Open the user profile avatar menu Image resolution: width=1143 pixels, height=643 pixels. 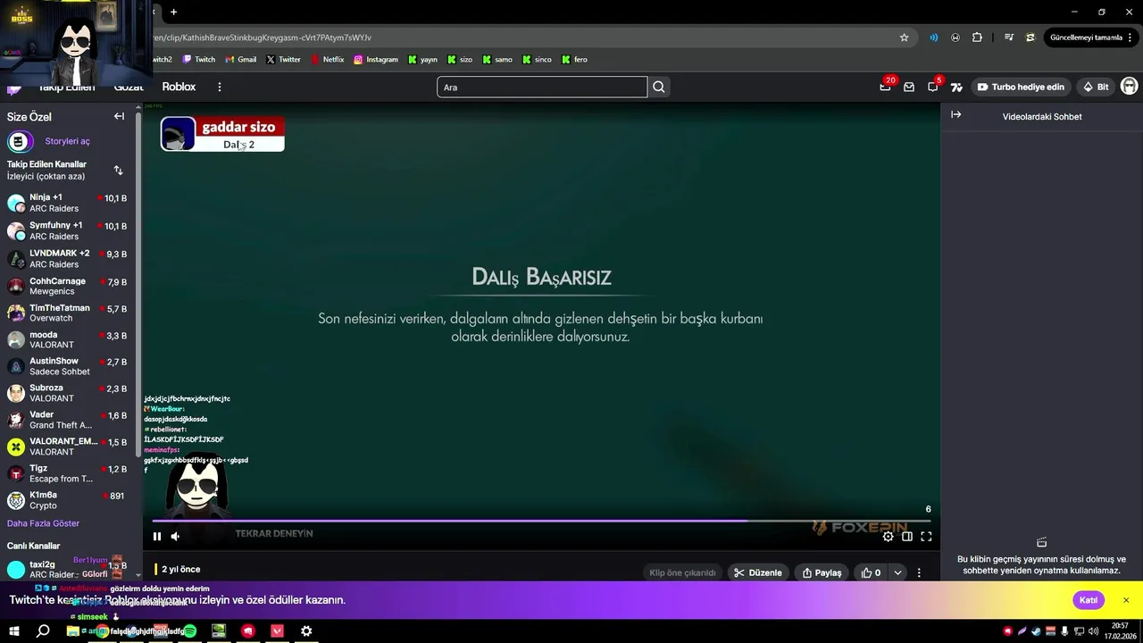(1129, 87)
